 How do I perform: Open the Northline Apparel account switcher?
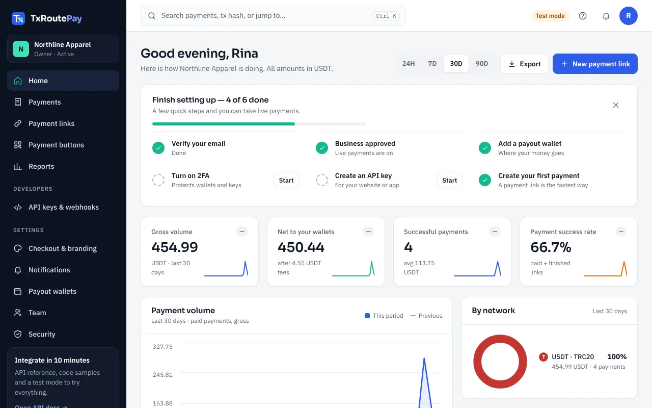pyautogui.click(x=63, y=49)
